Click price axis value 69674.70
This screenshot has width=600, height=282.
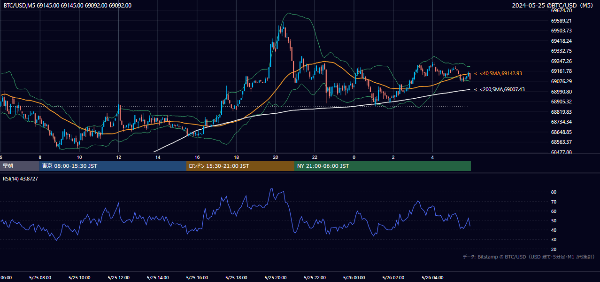tap(561, 10)
